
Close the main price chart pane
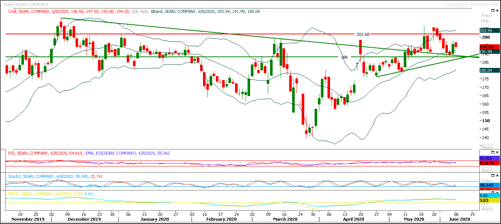(x=497, y=11)
